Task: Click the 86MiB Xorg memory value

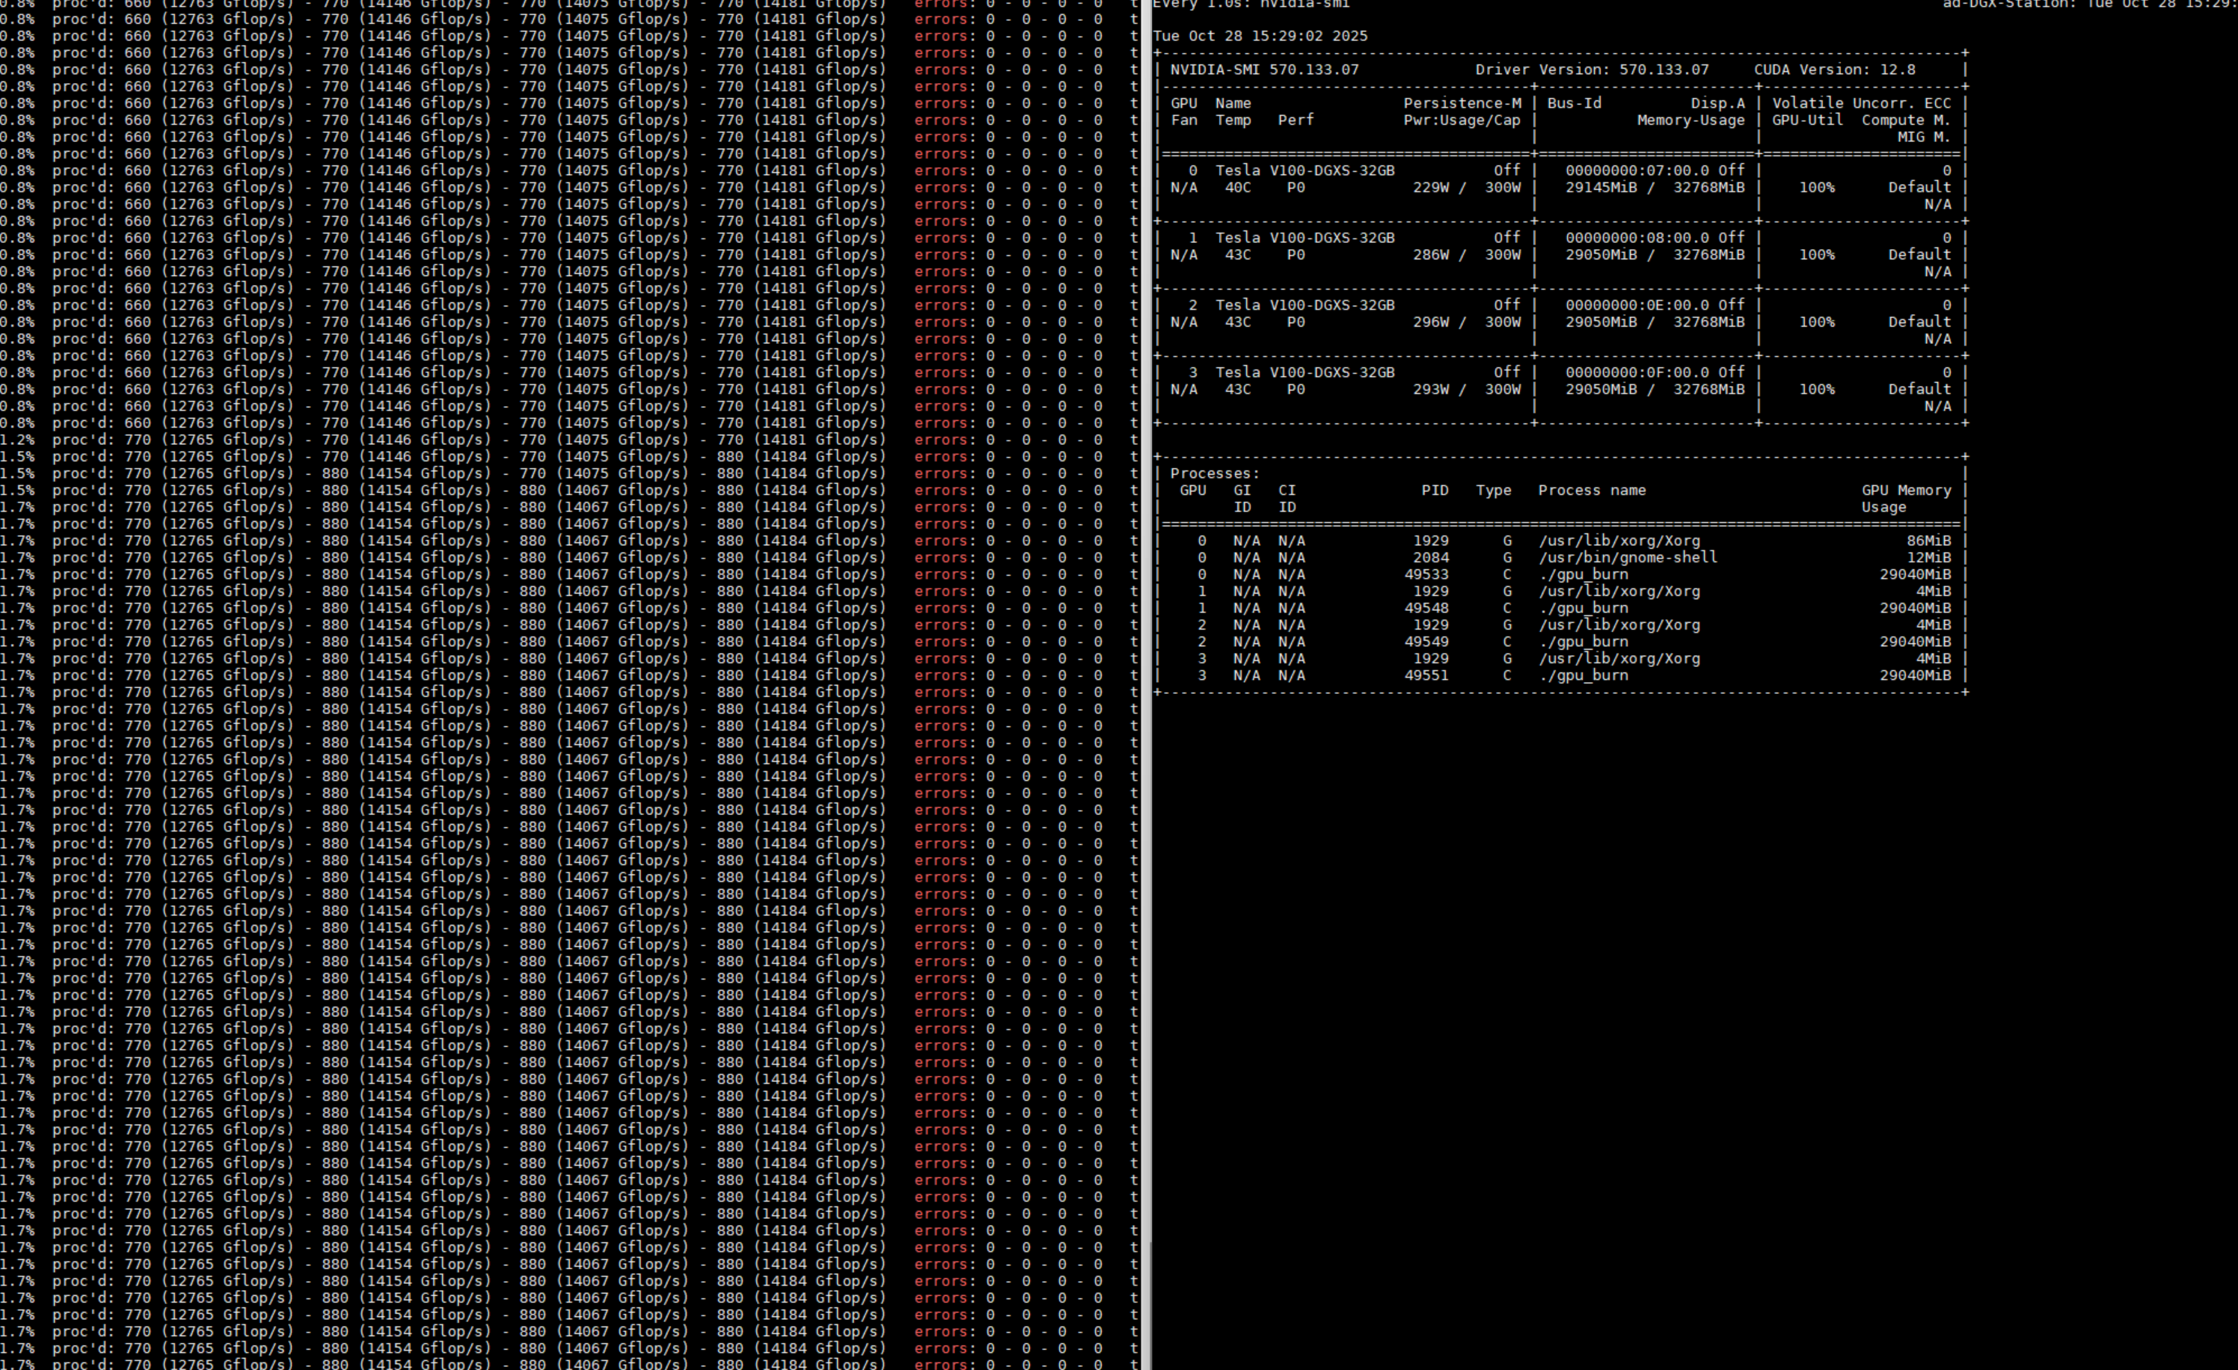Action: pyautogui.click(x=1928, y=541)
